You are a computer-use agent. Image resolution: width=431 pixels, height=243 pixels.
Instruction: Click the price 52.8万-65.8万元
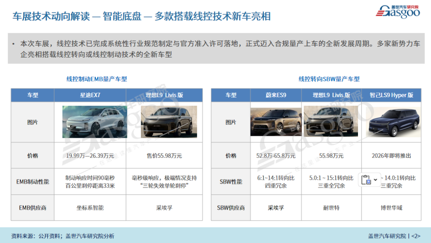click(x=276, y=156)
